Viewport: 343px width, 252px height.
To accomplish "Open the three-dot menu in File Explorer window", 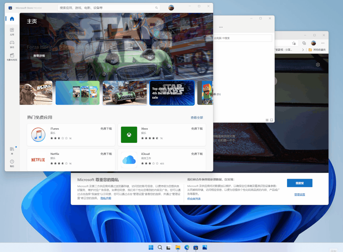I will pos(221,27).
